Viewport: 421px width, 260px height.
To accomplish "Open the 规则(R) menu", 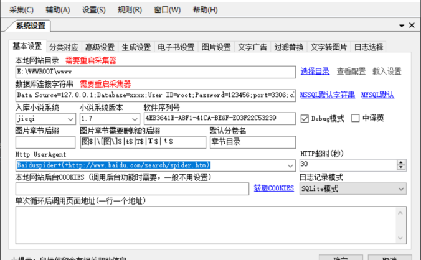I will click(x=130, y=10).
